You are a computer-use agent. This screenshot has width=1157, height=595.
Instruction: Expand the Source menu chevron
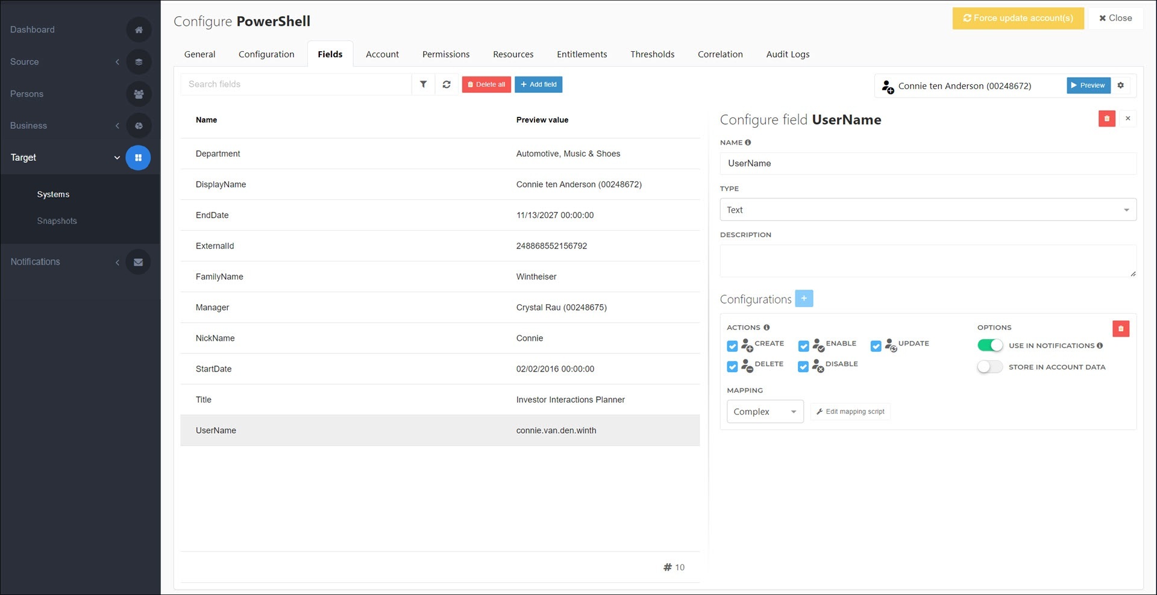click(118, 62)
